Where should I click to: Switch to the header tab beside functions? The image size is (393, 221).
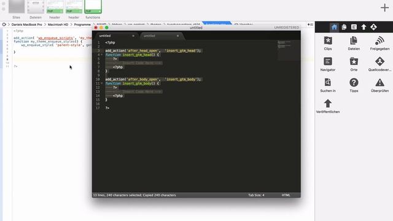(x=74, y=10)
